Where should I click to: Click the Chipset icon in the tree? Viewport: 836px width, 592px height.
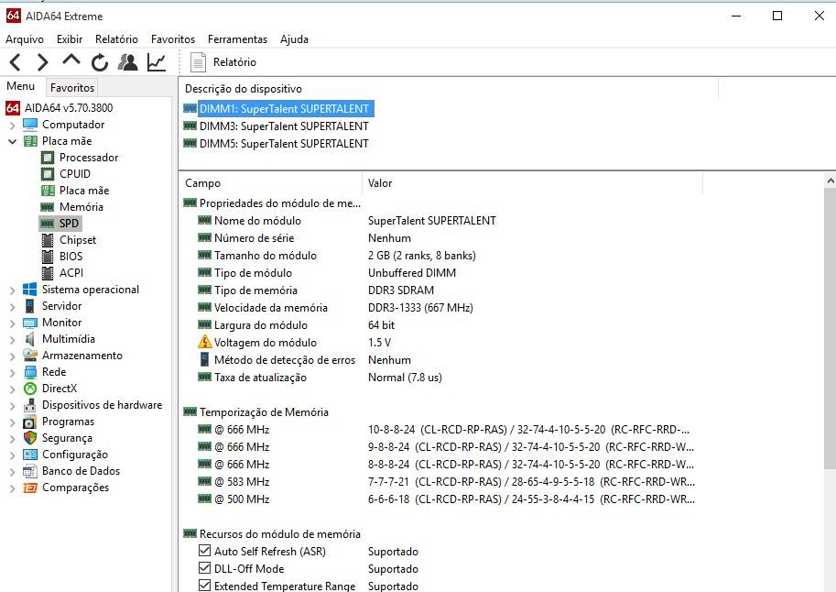(x=48, y=240)
